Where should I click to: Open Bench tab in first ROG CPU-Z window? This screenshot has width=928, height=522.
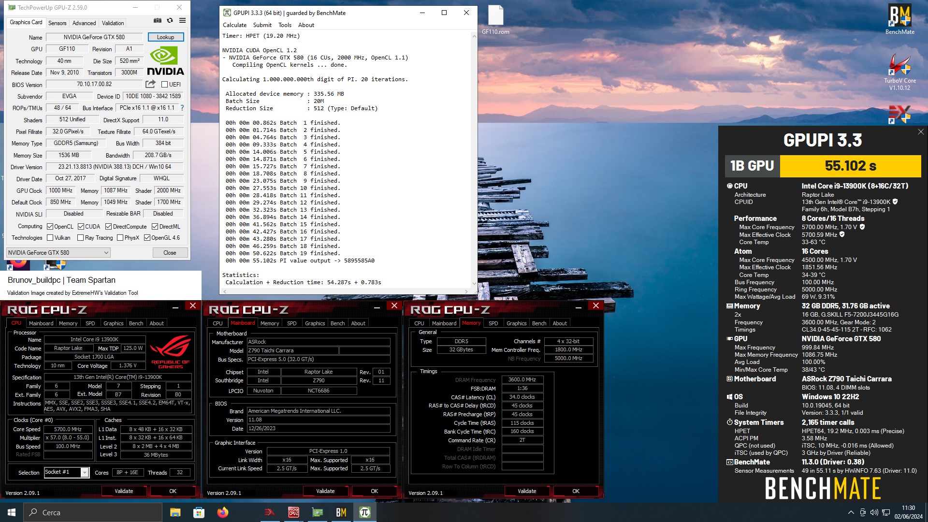[x=136, y=323]
